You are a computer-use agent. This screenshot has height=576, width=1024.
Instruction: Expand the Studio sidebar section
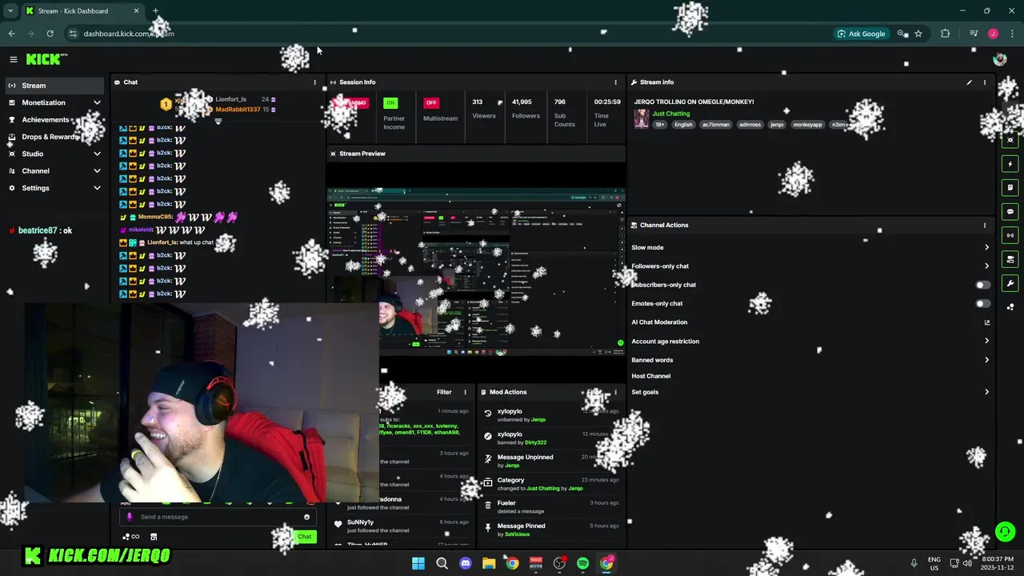[54, 154]
